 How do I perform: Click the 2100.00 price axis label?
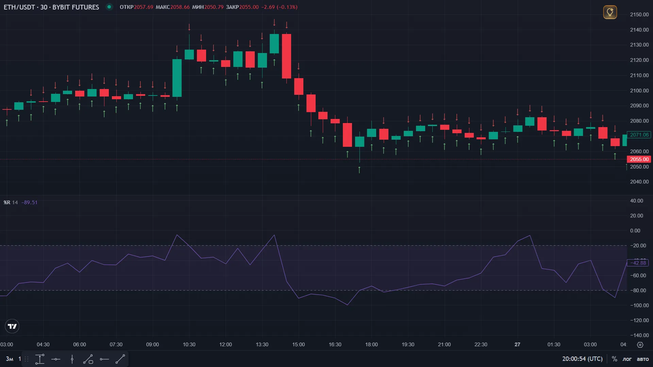coord(639,91)
